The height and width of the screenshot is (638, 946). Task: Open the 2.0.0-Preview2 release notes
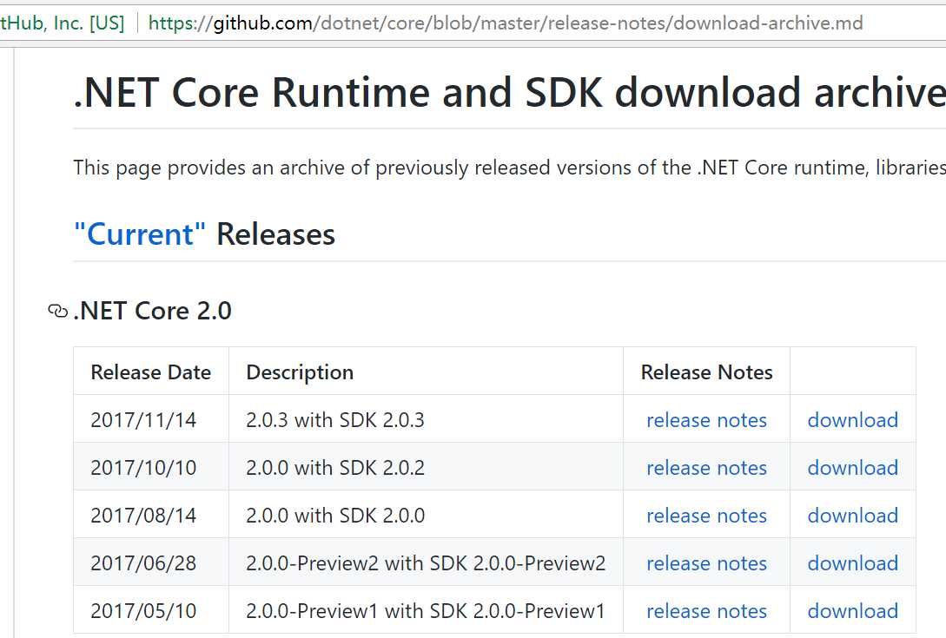point(706,563)
